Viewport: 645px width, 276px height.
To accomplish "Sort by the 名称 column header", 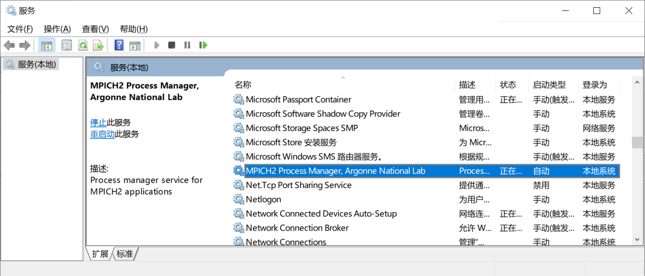I will [x=243, y=85].
